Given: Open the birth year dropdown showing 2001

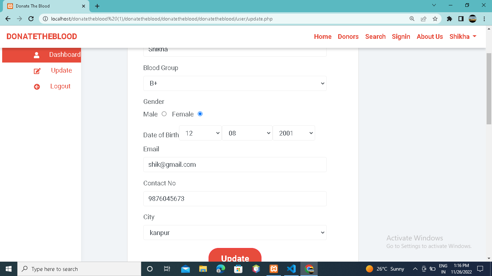Looking at the screenshot, I should click(x=294, y=133).
